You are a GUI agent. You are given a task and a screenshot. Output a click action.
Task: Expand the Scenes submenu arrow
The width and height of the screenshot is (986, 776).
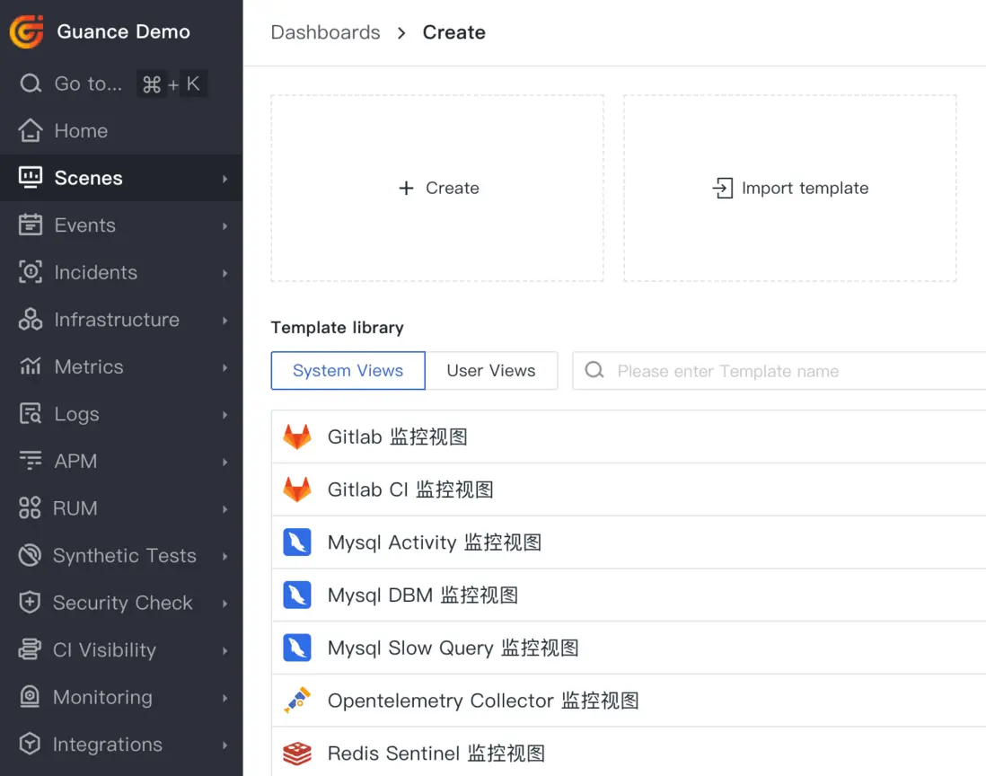pyautogui.click(x=224, y=179)
